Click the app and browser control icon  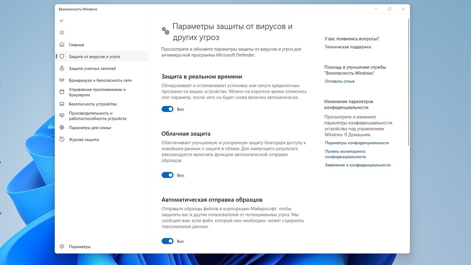[62, 92]
